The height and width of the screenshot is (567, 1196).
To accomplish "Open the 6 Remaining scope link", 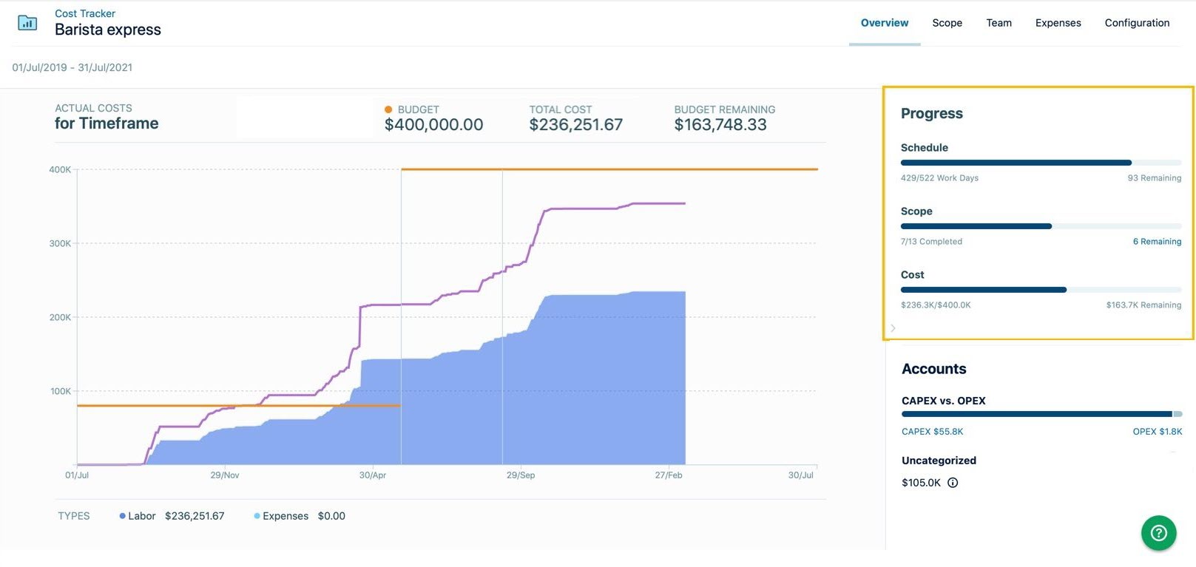I will coord(1157,242).
